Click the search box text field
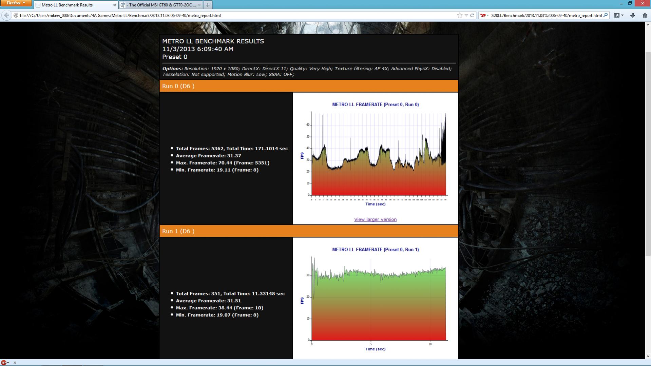 coord(546,15)
